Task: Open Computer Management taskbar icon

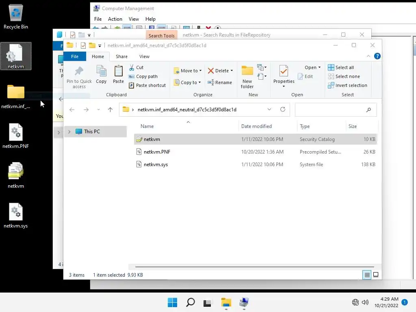Action: point(244,302)
